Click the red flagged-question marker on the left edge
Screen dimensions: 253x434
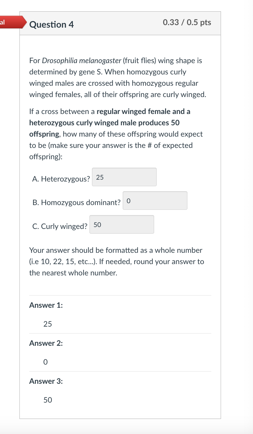(9, 22)
